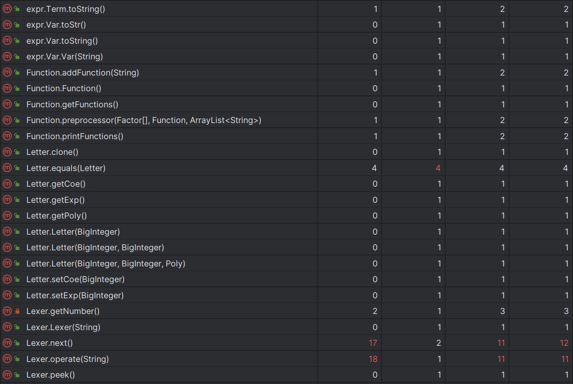The width and height of the screenshot is (573, 384).
Task: Select the Function.addFunction(String) row
Action: tap(82, 73)
